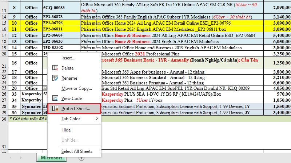The width and height of the screenshot is (291, 163).
Task: Click Symnatec cell in row 29
Action: coord(31,112)
